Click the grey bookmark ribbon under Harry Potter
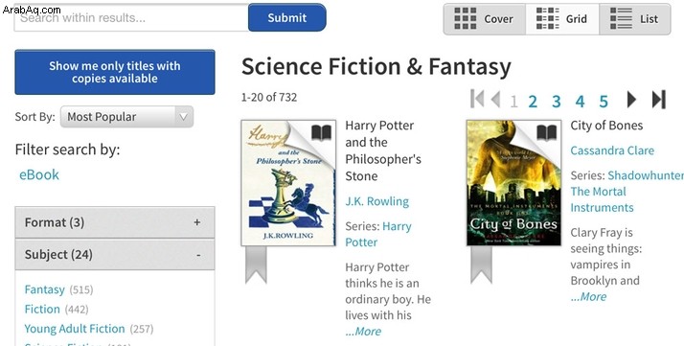The width and height of the screenshot is (684, 346). click(256, 265)
